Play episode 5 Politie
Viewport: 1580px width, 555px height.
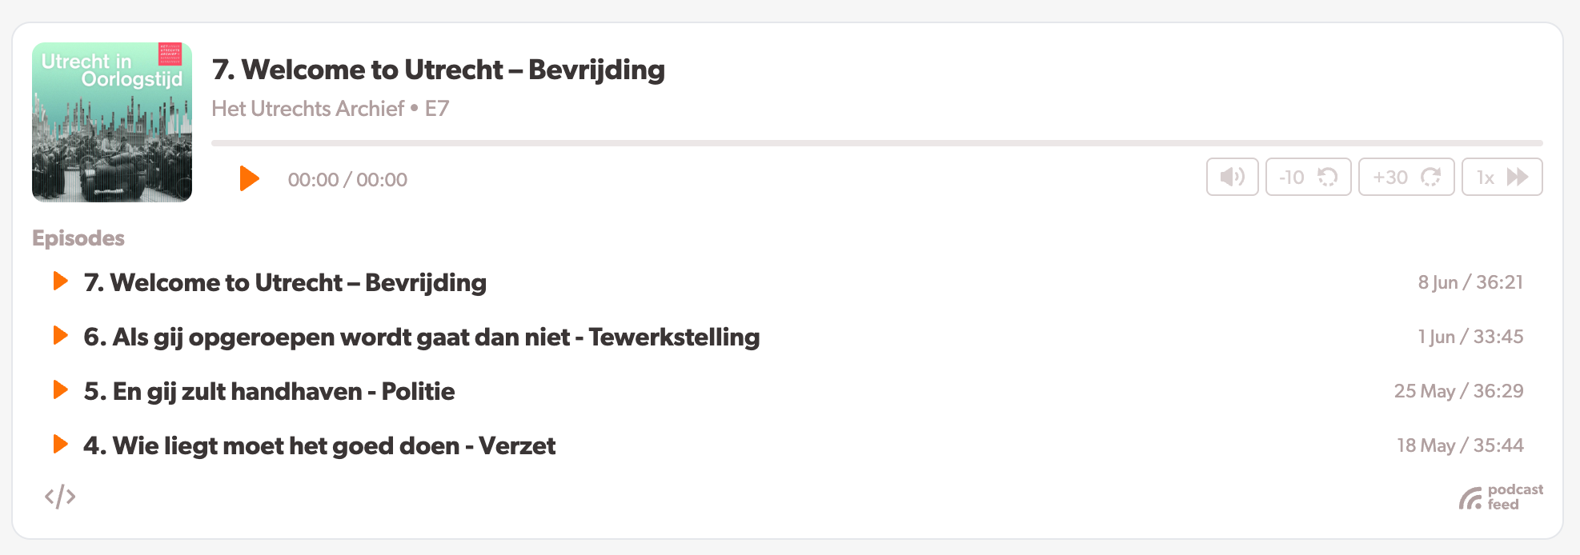(x=60, y=390)
